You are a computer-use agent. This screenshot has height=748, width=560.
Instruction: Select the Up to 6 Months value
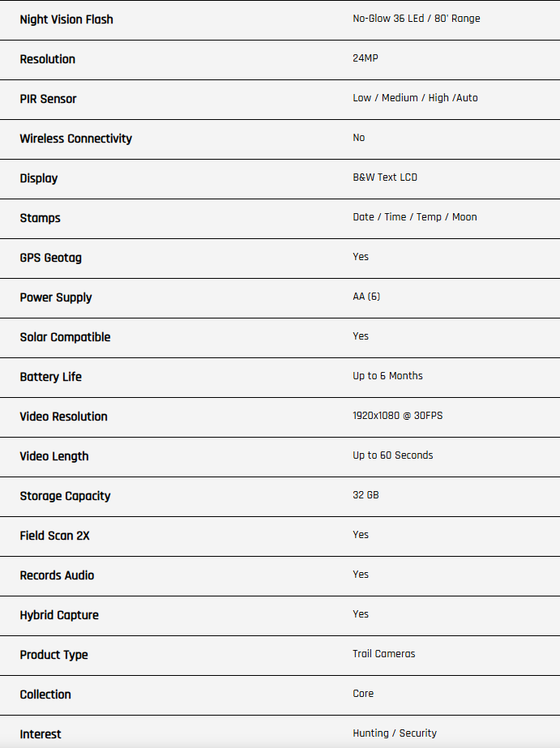point(387,376)
